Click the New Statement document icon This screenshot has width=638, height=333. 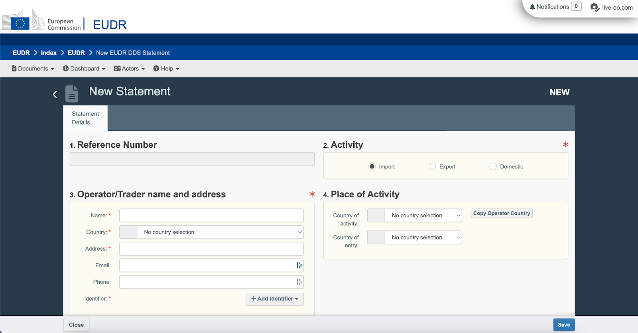(x=72, y=94)
